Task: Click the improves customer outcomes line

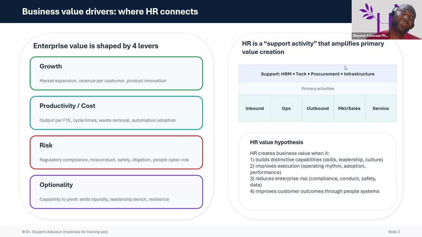Action: point(315,191)
